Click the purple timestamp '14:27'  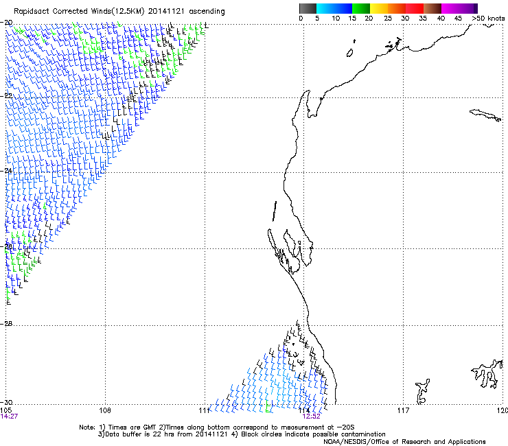click(9, 416)
